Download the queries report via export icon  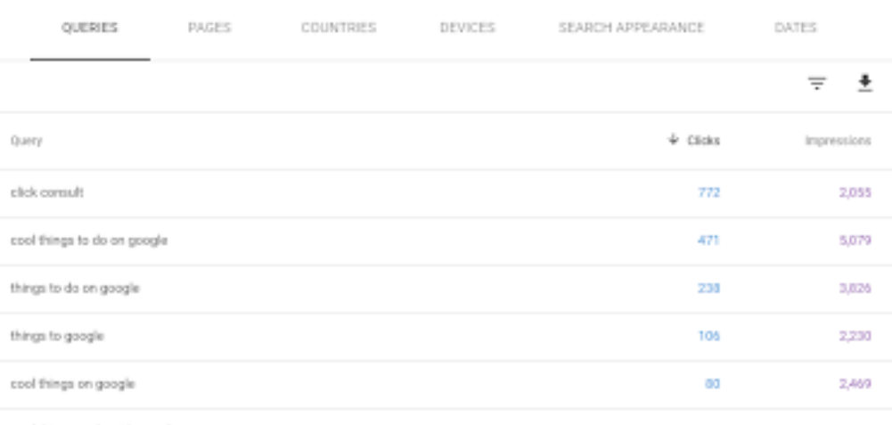point(864,84)
